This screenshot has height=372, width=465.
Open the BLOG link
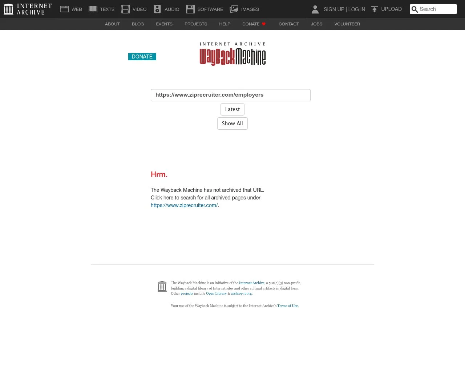pyautogui.click(x=138, y=24)
